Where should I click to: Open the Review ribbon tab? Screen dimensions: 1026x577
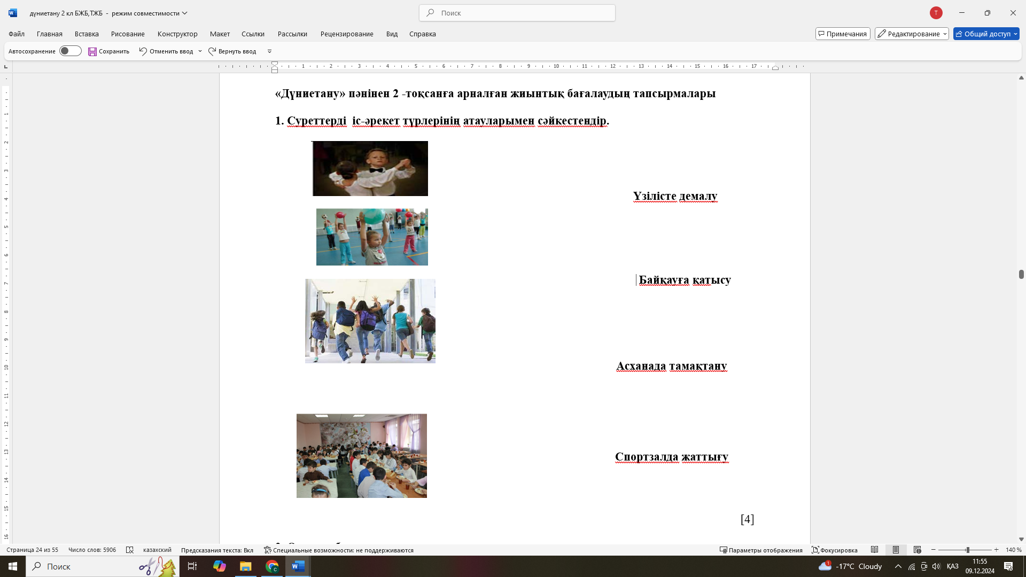347,34
